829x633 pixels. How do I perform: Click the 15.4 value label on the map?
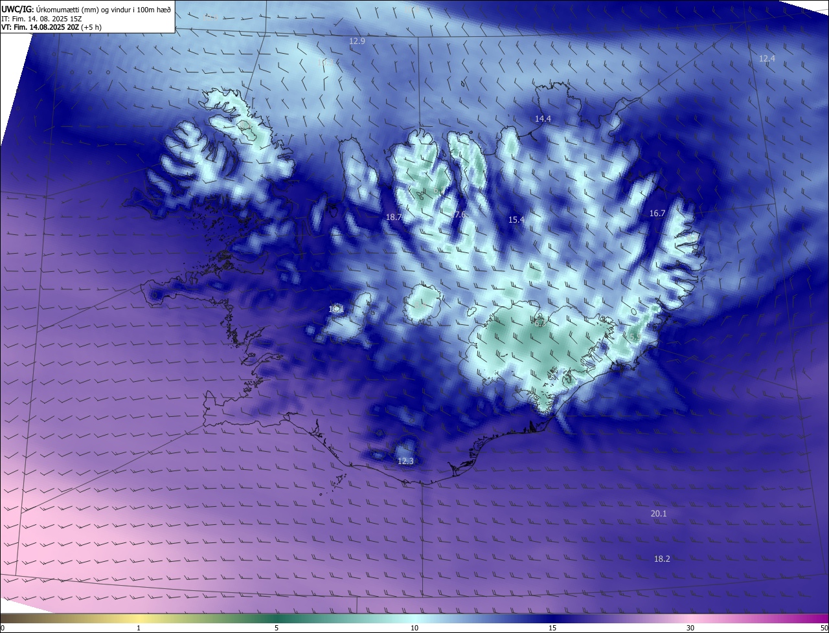(x=516, y=219)
